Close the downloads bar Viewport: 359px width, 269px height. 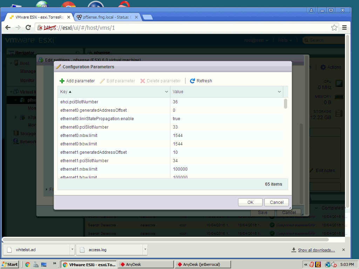click(344, 250)
